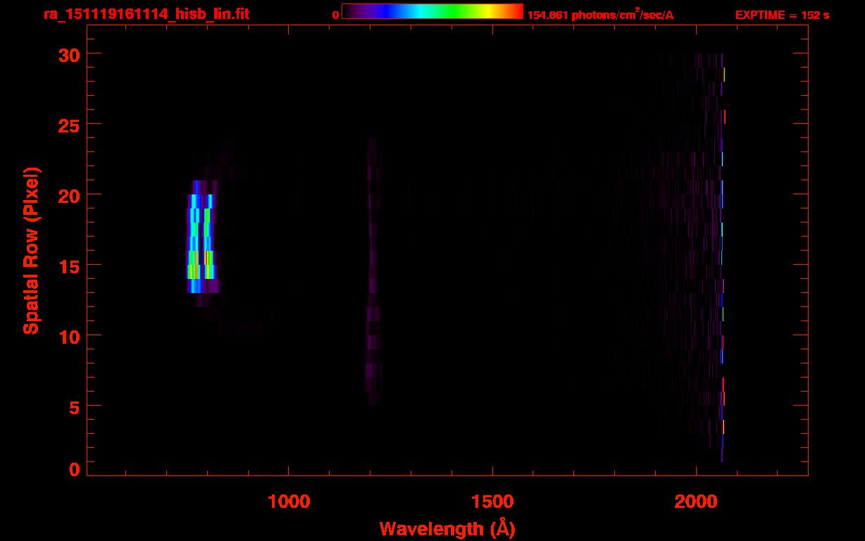Click the Spatial Row (Pixel) axis title
865x541 pixels.
click(x=31, y=250)
